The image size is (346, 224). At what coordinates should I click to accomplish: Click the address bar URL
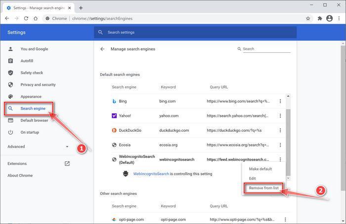pos(102,18)
